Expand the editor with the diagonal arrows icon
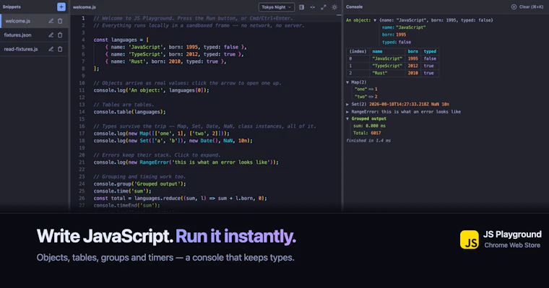Viewport: 549px width, 288px height. click(324, 7)
